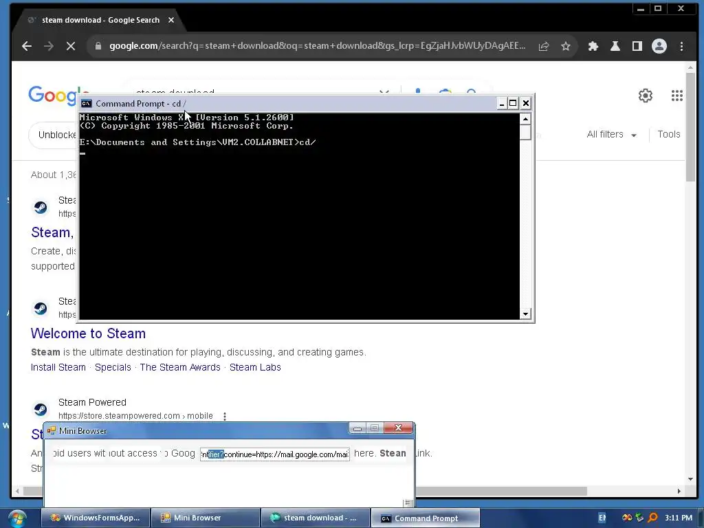Minimize the Mini Browser window
This screenshot has height=528, width=704.
click(357, 428)
